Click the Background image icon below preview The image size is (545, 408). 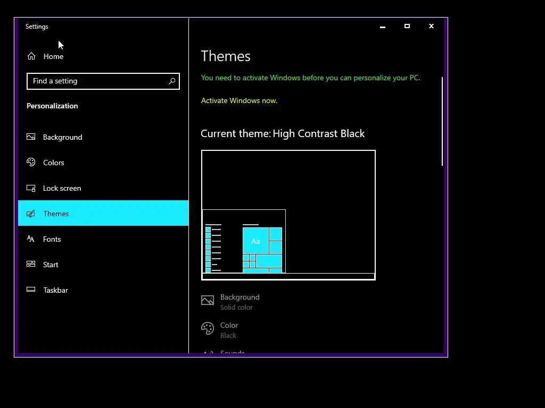[x=208, y=300]
